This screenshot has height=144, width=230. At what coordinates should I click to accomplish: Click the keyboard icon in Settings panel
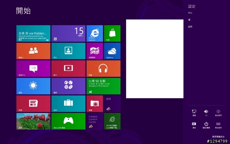point(218,125)
